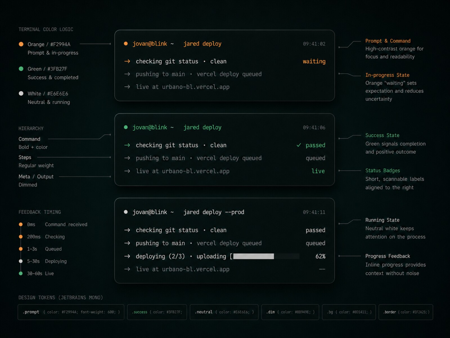Click the arrow before 'checking git status' in the --prod terminal

coord(127,230)
